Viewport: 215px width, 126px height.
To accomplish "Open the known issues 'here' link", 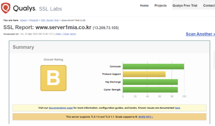I will click(x=177, y=108).
